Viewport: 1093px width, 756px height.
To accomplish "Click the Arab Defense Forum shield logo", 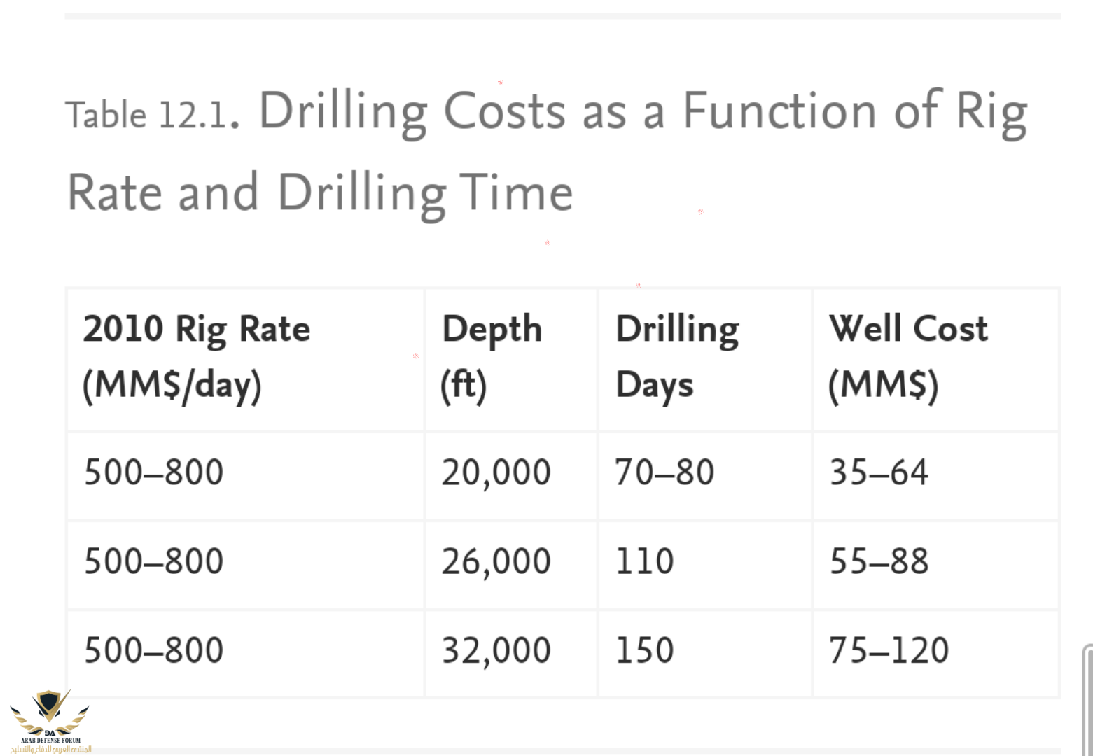I will (49, 708).
